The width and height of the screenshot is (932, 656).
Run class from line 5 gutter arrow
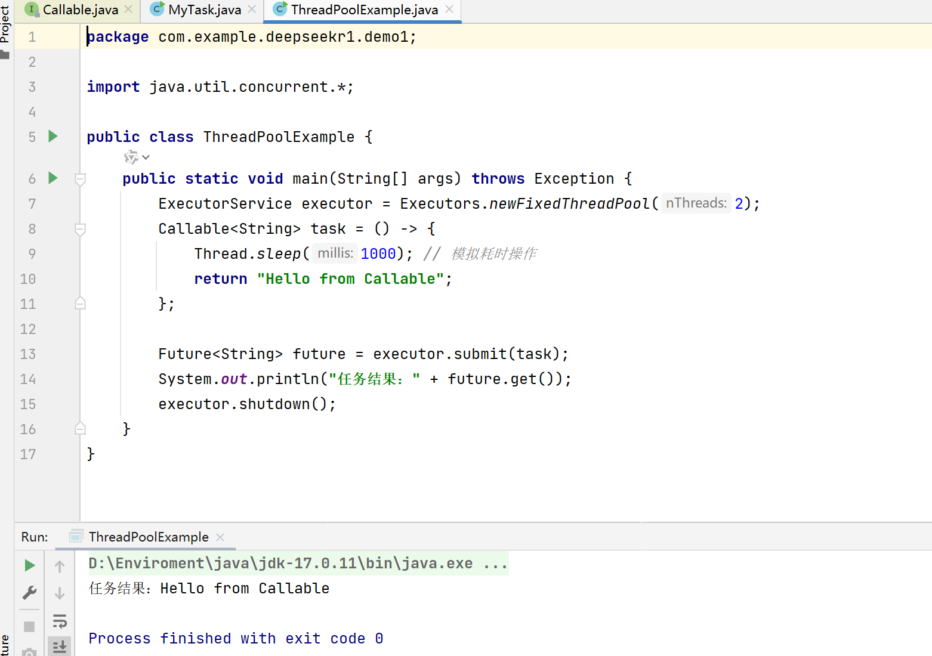click(x=53, y=137)
